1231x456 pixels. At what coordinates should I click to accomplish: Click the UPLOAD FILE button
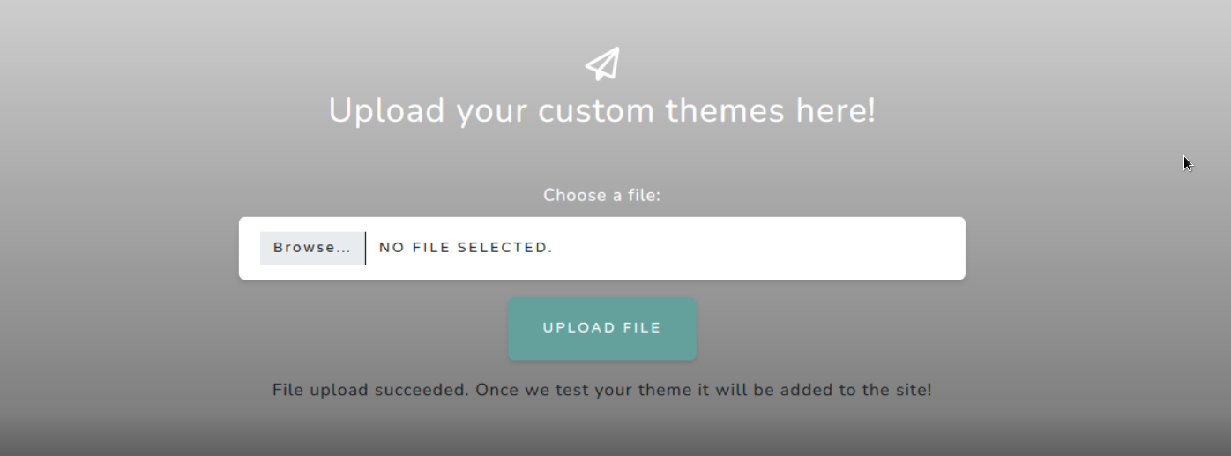[x=601, y=328]
